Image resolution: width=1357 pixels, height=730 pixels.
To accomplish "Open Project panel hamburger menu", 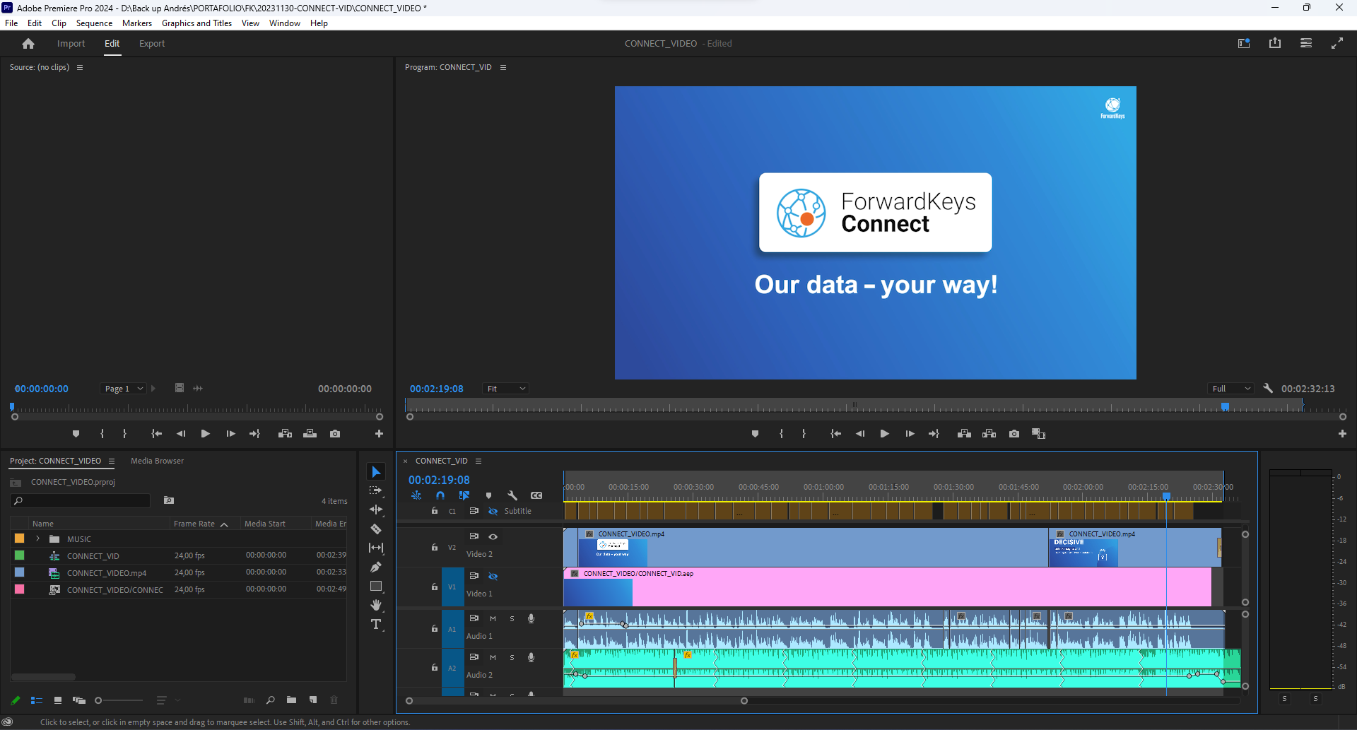I will coord(111,461).
